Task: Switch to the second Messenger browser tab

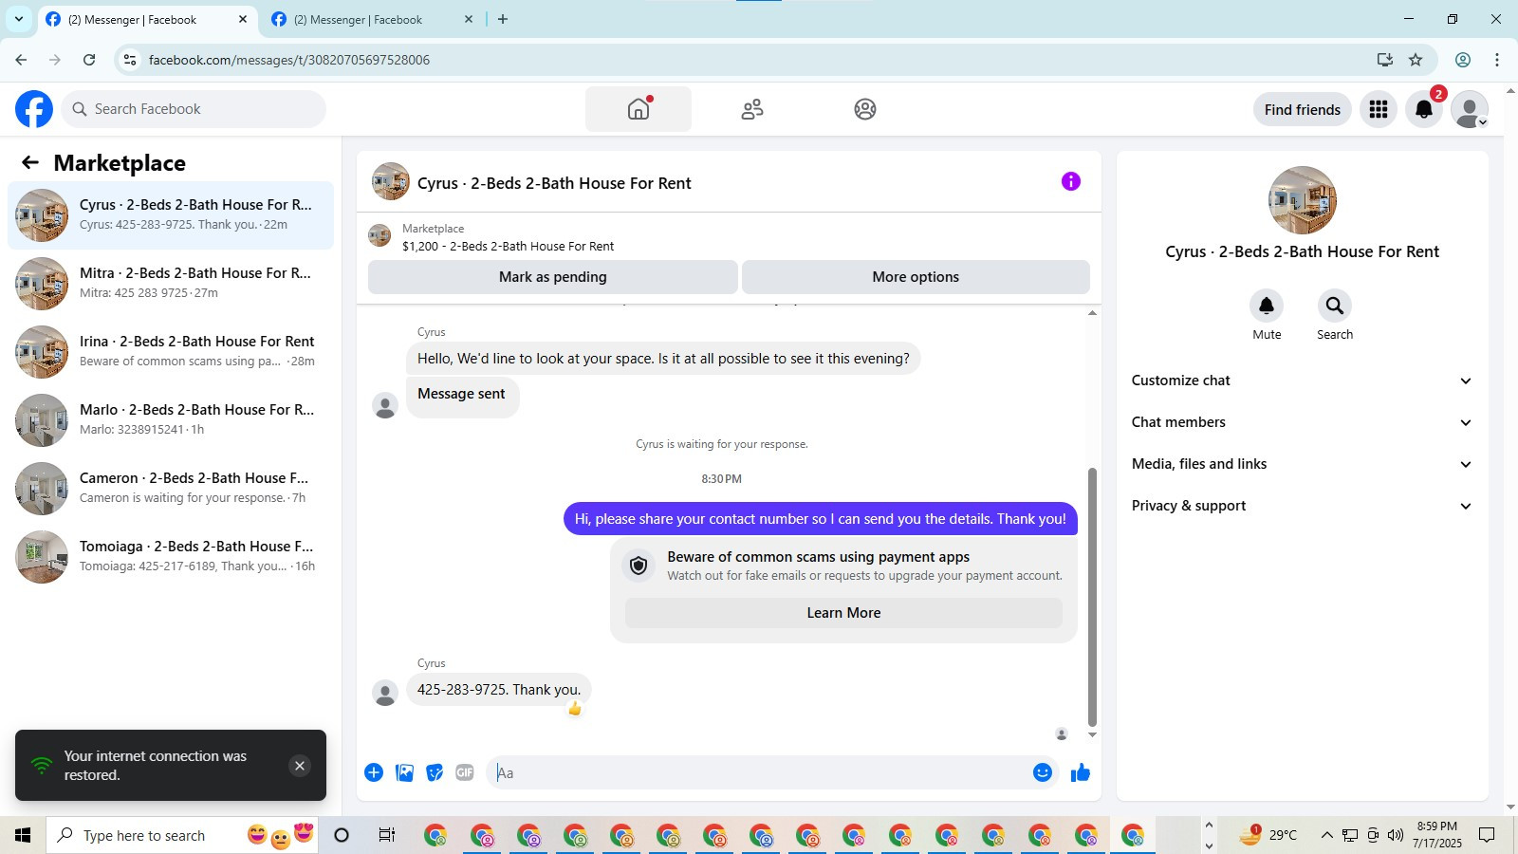Action: click(x=372, y=19)
